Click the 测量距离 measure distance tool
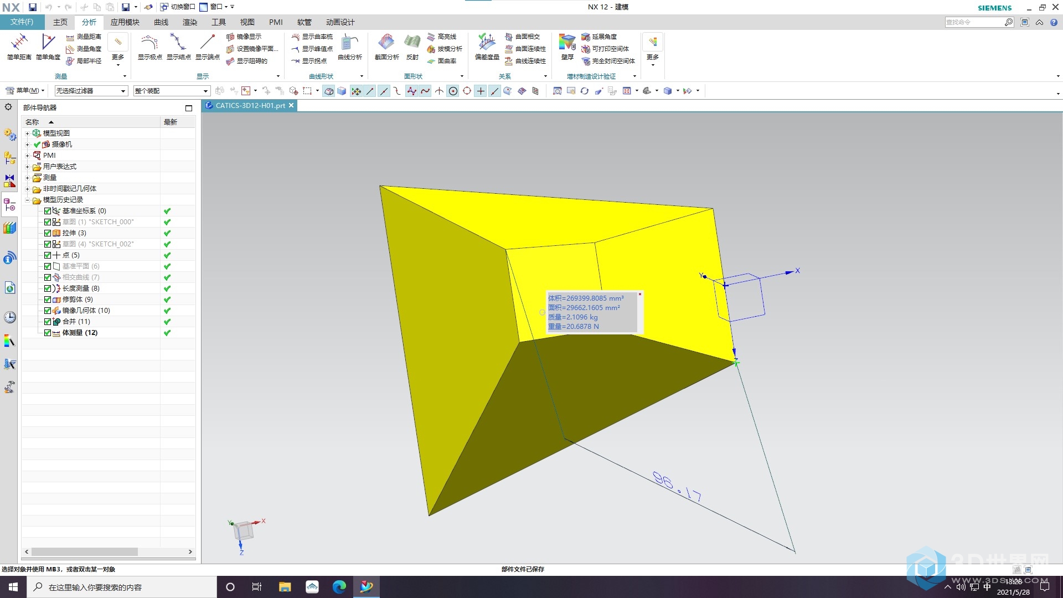Screen dimensions: 1063x598 pyautogui.click(x=84, y=37)
